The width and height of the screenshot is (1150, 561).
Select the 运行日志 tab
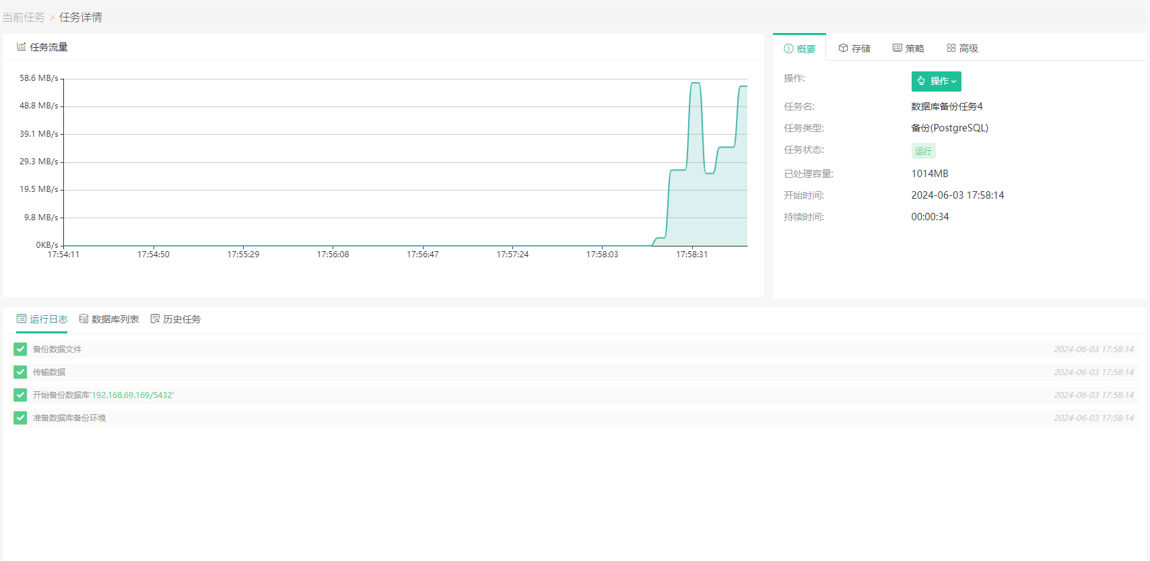(42, 319)
